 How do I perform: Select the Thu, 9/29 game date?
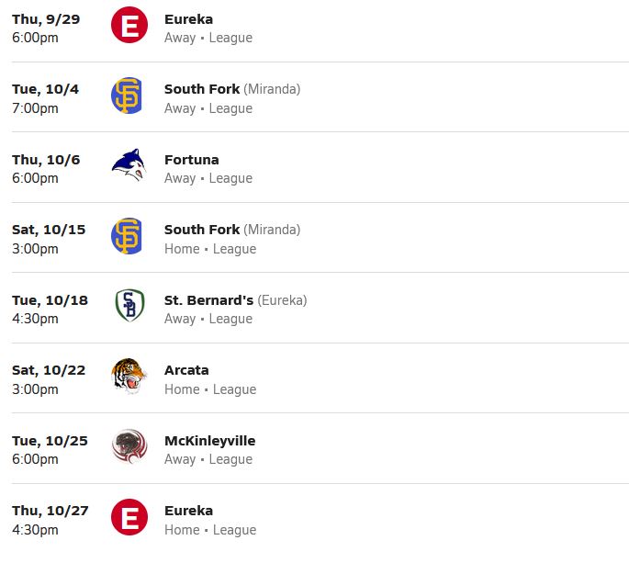[46, 19]
